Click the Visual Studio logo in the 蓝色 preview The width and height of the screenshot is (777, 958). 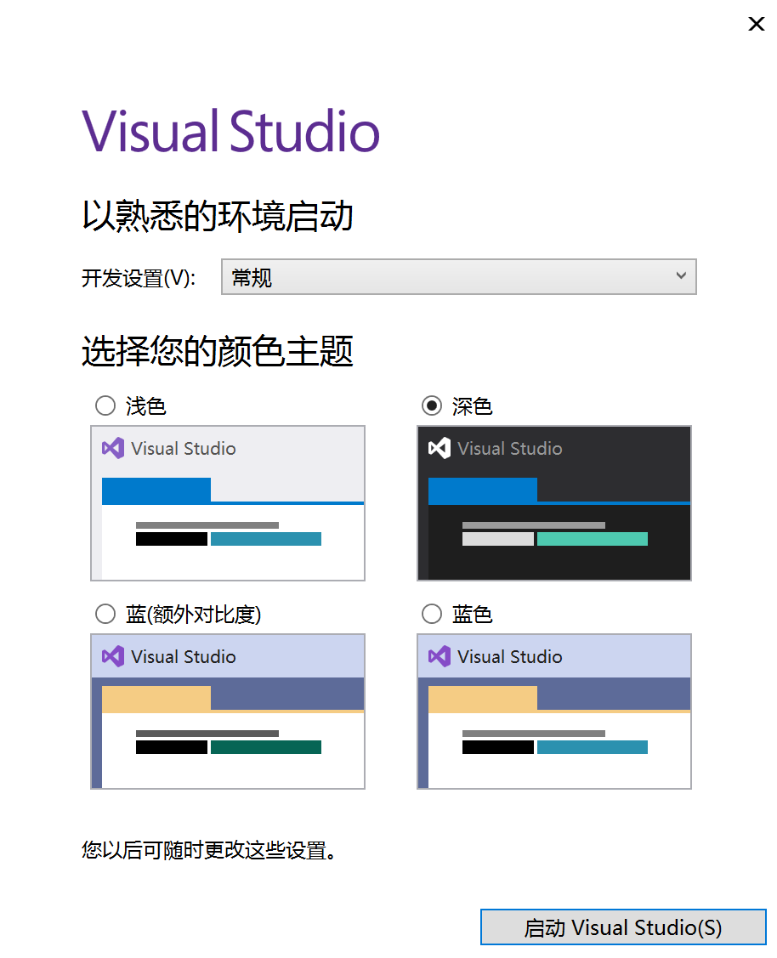[x=440, y=656]
